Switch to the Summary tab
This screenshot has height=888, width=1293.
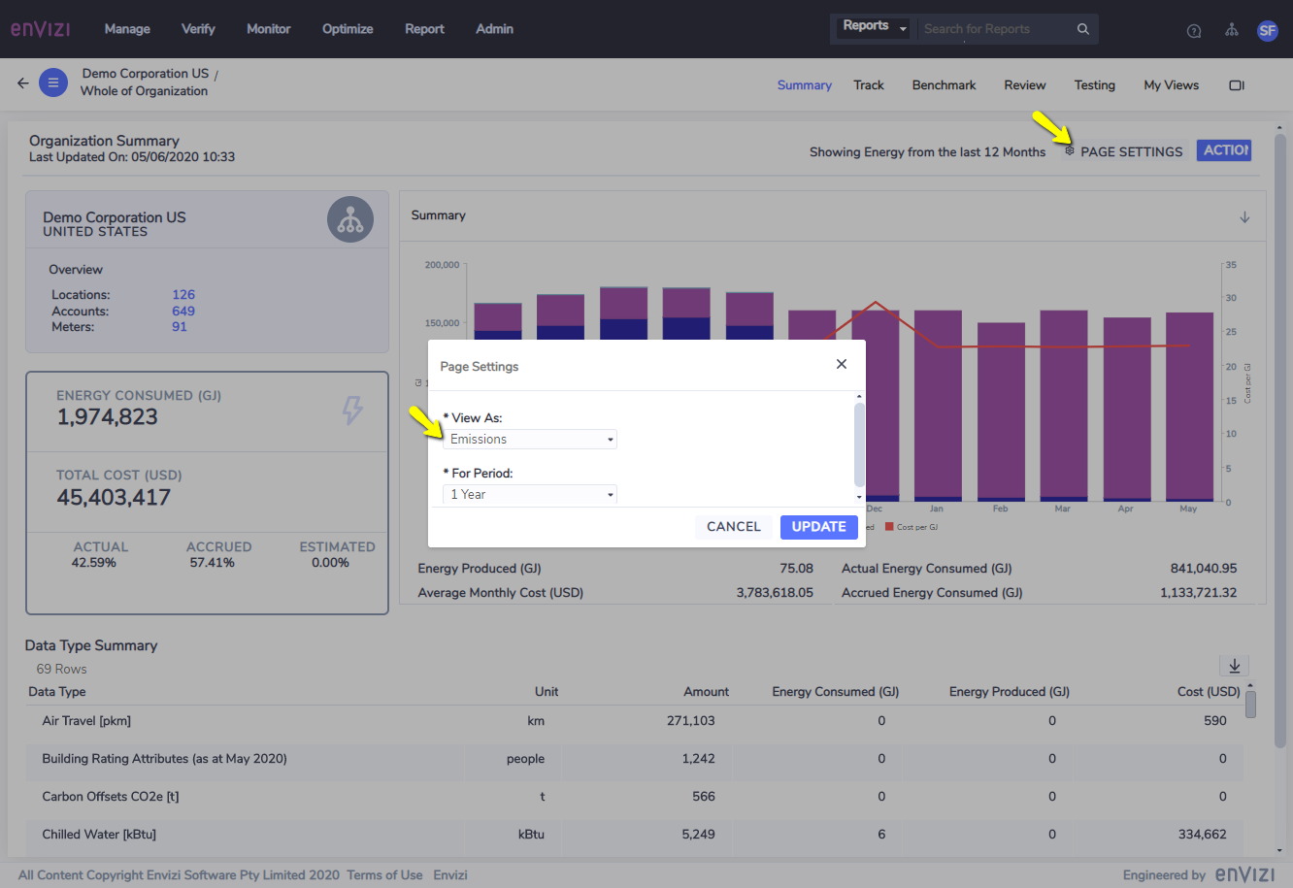(805, 85)
